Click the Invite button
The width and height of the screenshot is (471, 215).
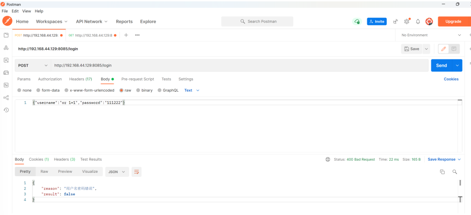(x=377, y=21)
